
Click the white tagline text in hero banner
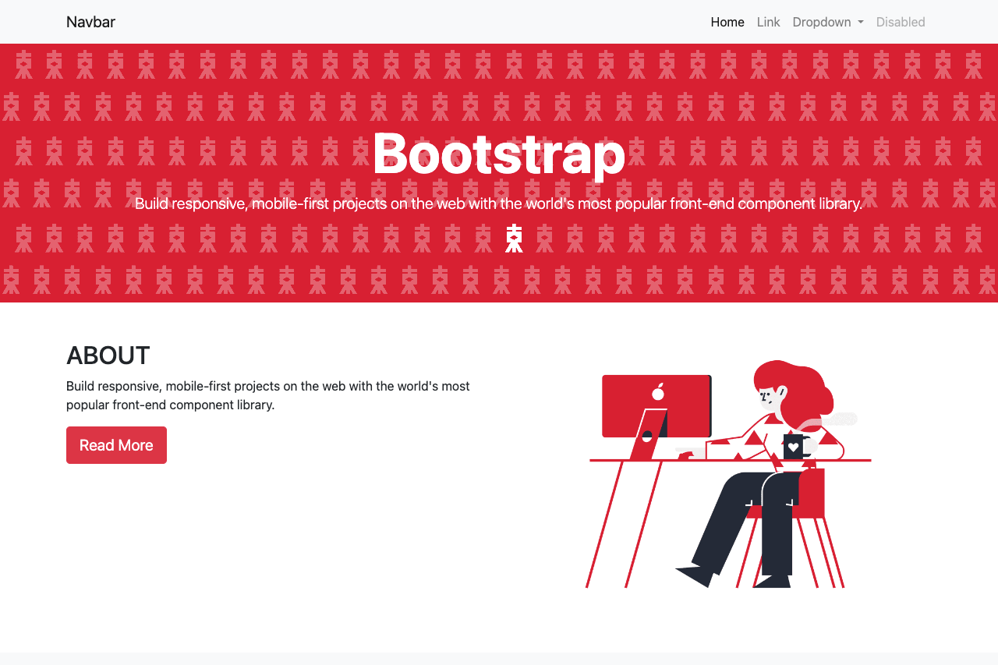click(x=498, y=203)
